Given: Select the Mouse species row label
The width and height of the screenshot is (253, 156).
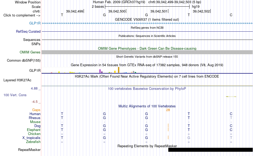Looking at the screenshot, I should click(35, 122).
